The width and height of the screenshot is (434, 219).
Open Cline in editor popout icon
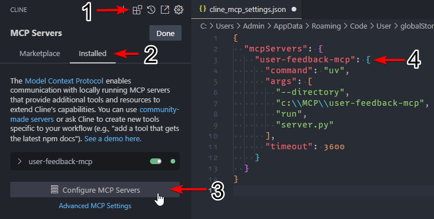click(x=165, y=10)
